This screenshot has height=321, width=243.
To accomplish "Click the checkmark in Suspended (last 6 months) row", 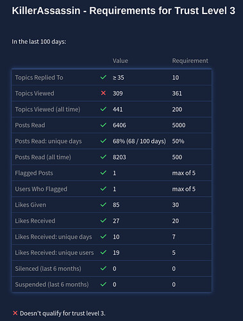I will point(103,284).
